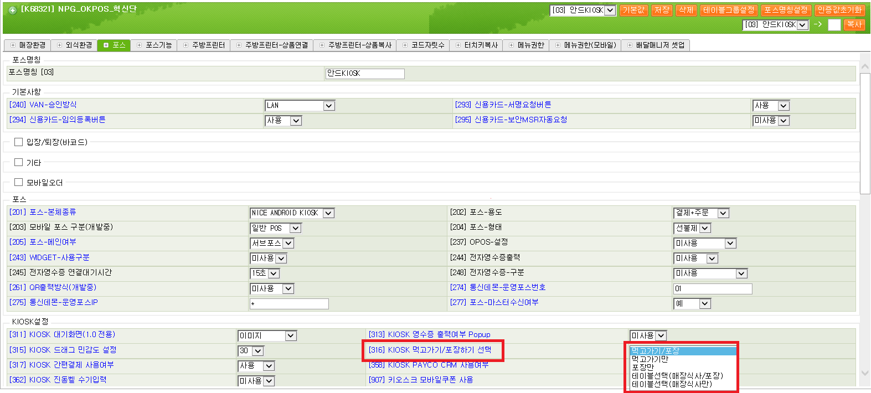Viewport: 871px width, 393px height.
Task: Open the 포스-용도 결제+주문 dropdown
Action: (x=723, y=213)
